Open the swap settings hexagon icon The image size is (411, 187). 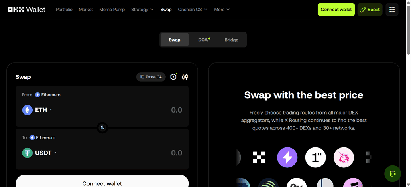pos(173,77)
